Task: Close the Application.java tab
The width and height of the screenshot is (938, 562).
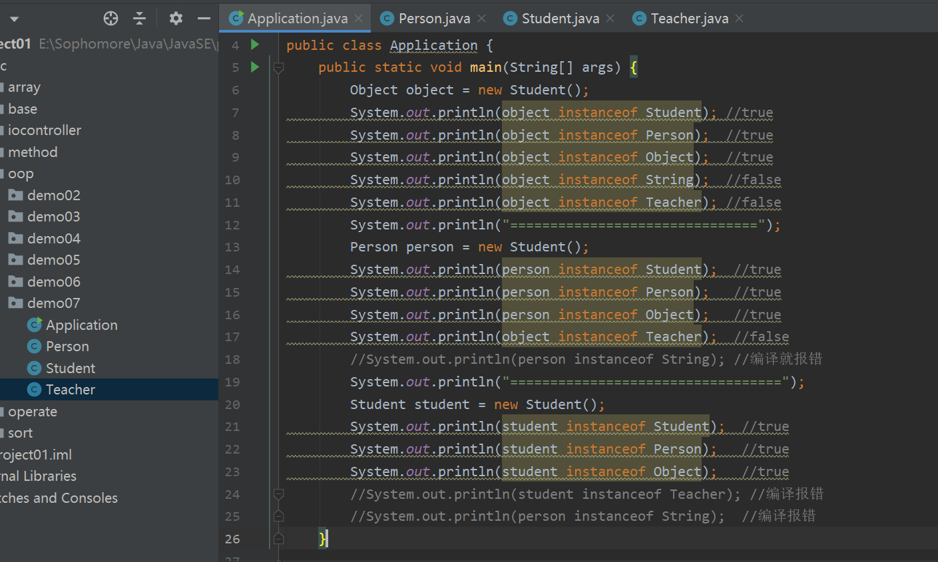Action: pos(359,19)
